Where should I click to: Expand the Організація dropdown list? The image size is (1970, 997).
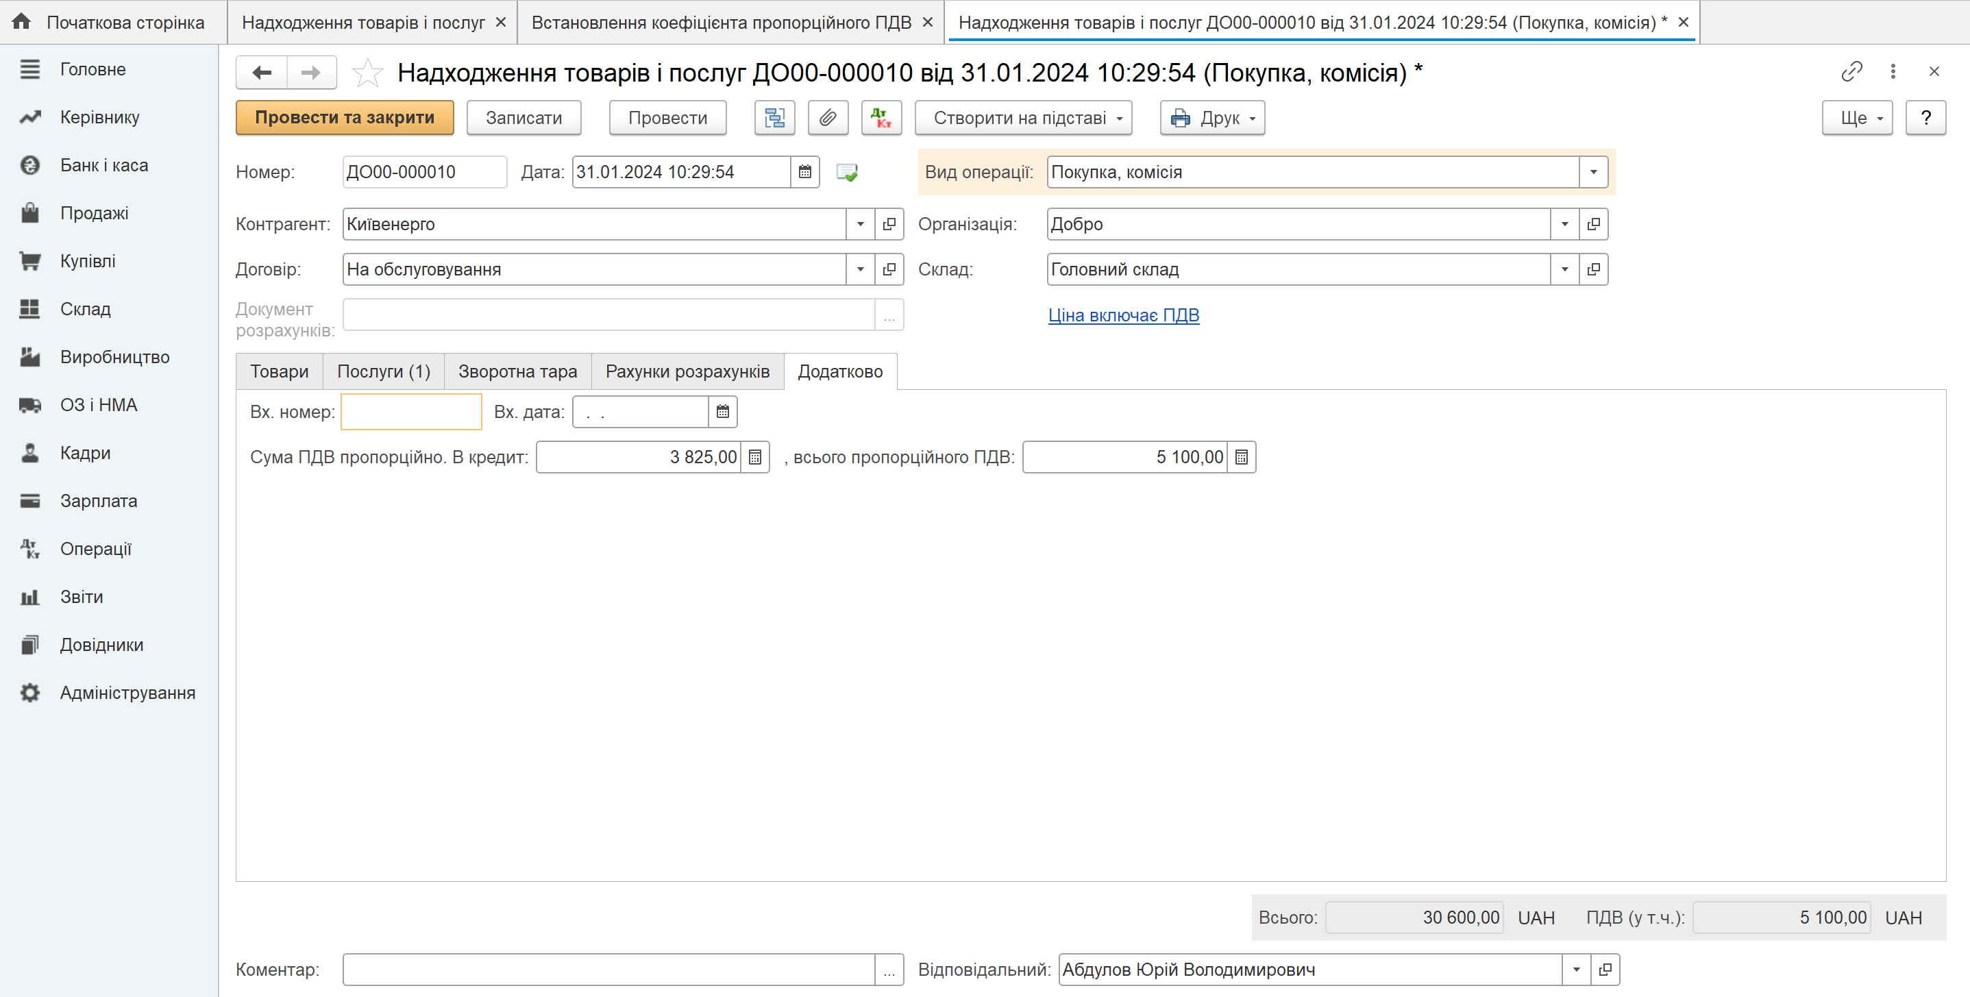coord(1564,224)
